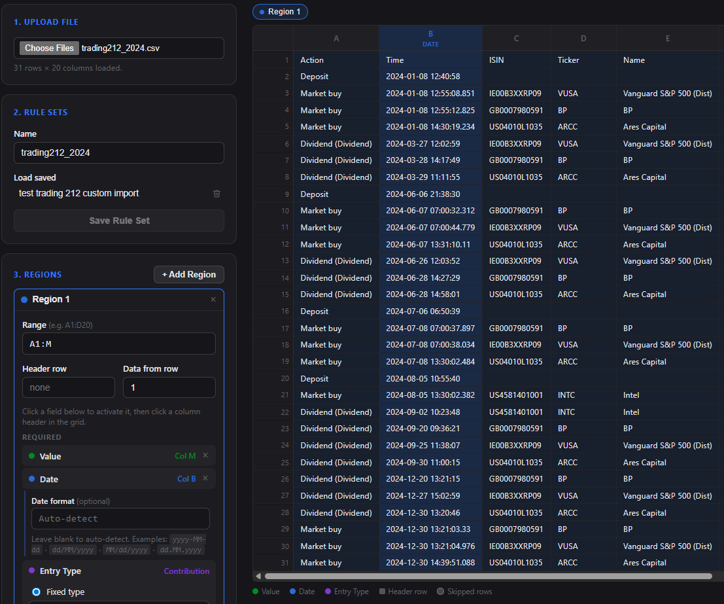Activate the Date field row

coord(119,479)
